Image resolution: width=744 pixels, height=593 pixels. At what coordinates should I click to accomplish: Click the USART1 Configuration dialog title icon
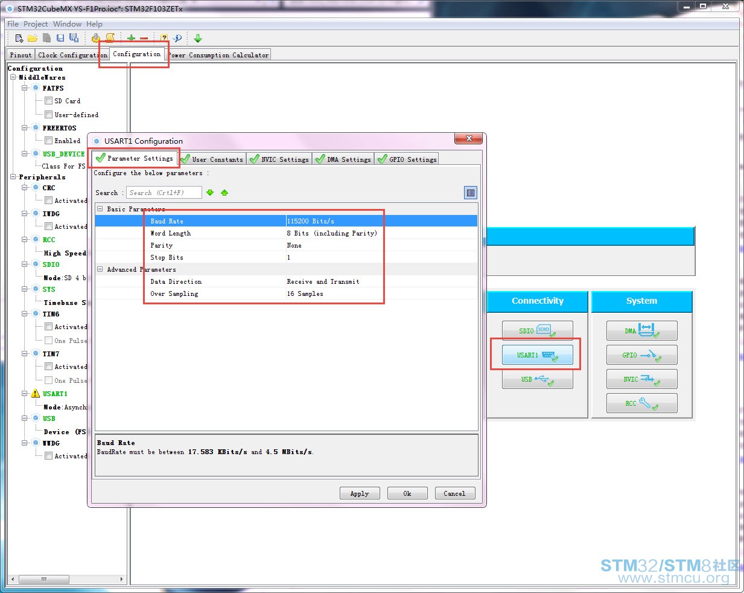coord(97,141)
